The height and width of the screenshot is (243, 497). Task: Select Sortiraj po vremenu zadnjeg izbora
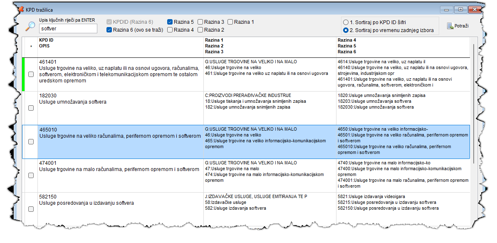346,30
